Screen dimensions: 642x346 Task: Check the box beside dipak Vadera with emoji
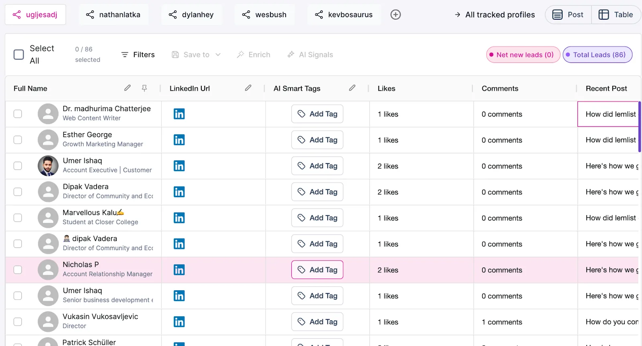click(18, 244)
